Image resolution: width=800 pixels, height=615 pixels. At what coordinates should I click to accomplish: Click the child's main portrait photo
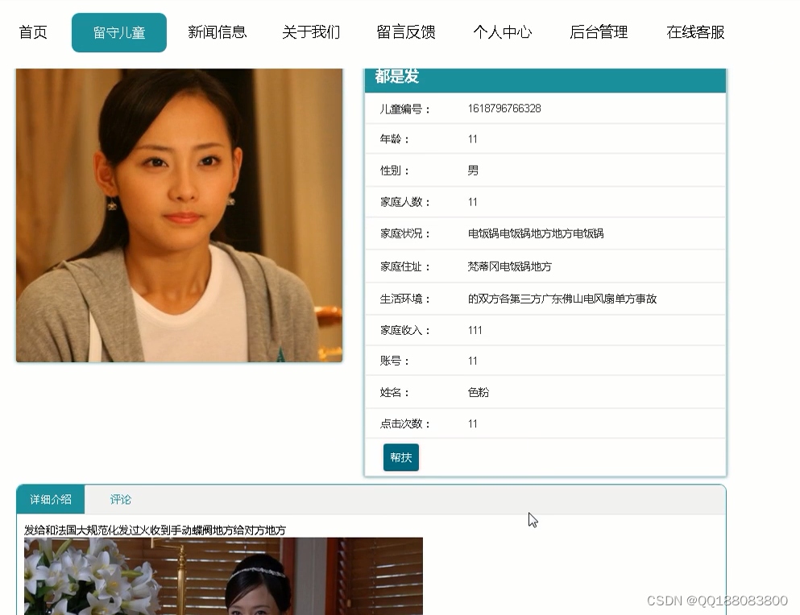(179, 216)
